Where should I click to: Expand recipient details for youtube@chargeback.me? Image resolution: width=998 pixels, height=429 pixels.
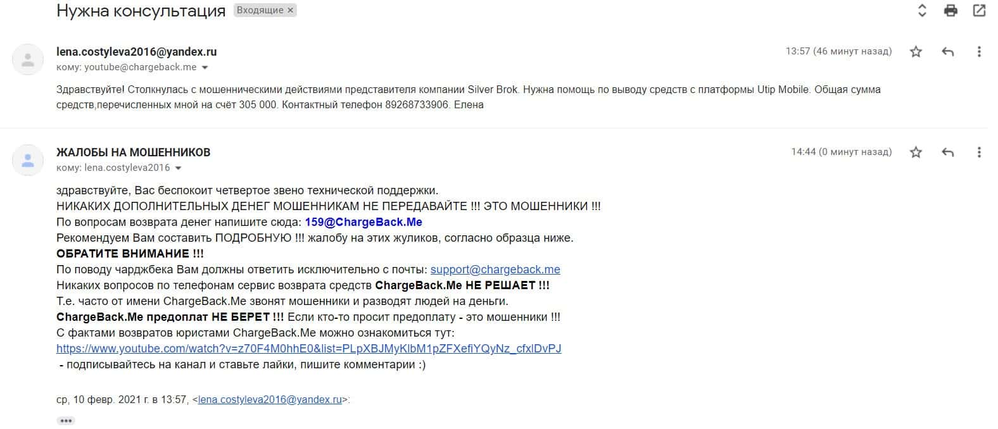point(205,67)
